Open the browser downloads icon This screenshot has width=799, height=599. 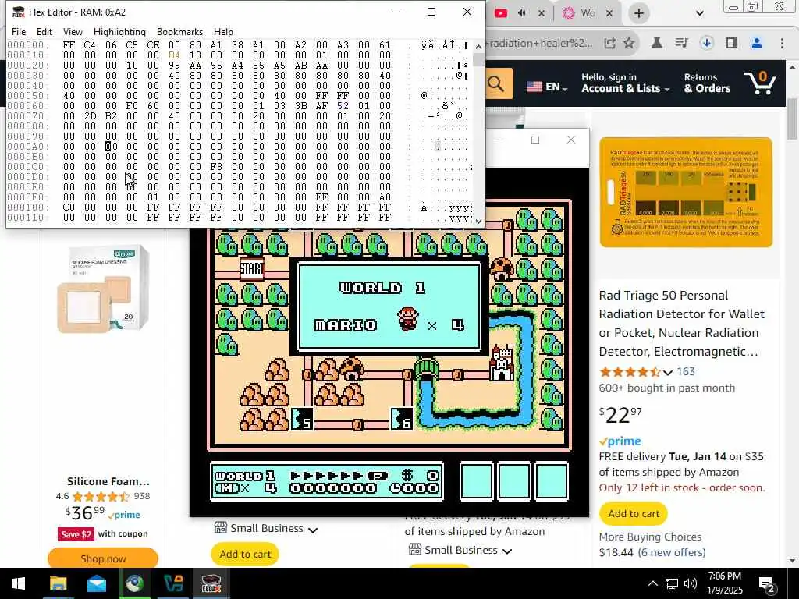[706, 43]
